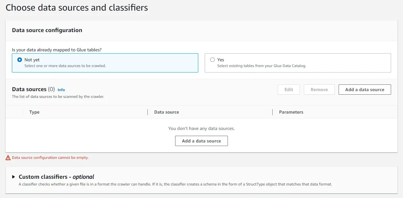The image size is (403, 198).
Task: Open the Info link beside Data sources
Action: [x=61, y=90]
